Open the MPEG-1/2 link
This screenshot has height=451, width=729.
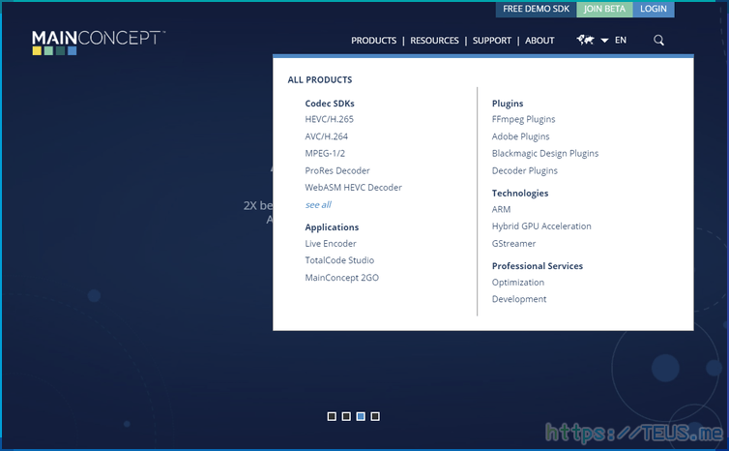tap(325, 153)
